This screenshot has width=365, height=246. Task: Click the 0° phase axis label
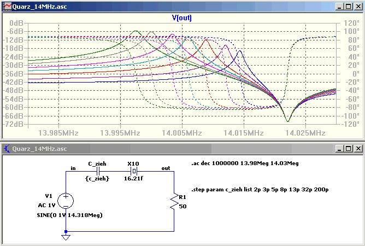(356, 74)
